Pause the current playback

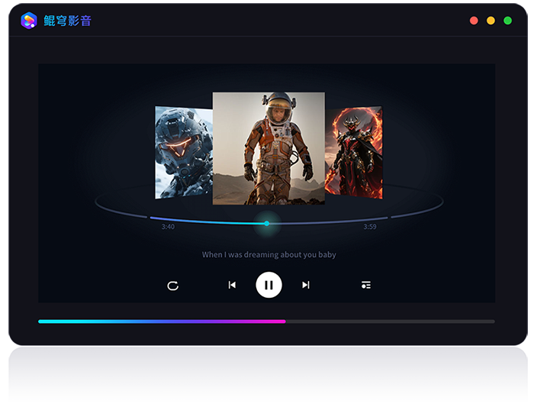point(269,285)
